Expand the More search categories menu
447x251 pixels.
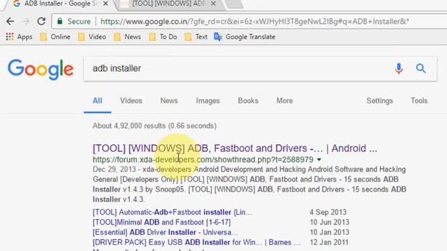tap(284, 100)
